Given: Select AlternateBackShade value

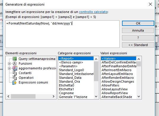Looking at the screenshot, I should 118,97.
